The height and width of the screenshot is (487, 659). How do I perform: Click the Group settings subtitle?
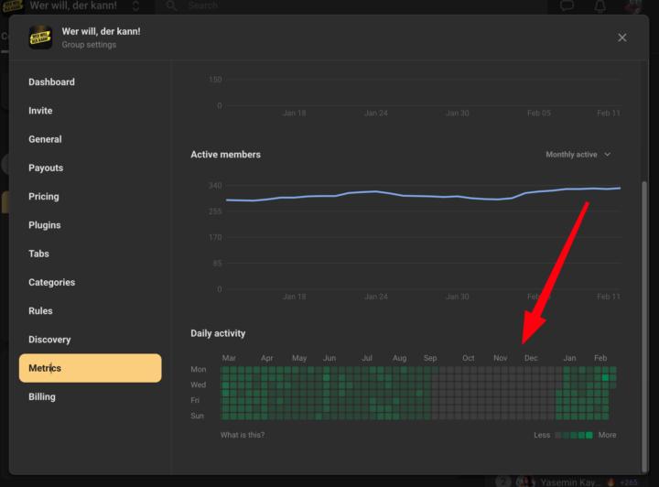pos(89,45)
